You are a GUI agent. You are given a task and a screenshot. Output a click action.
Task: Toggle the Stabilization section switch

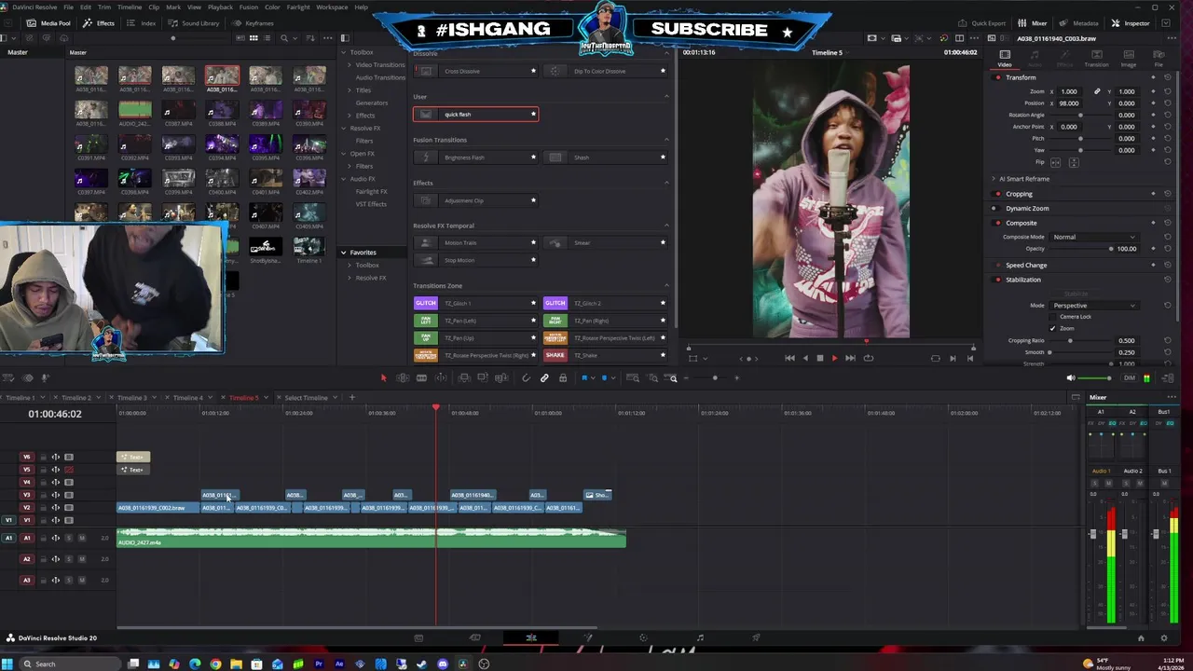(998, 280)
